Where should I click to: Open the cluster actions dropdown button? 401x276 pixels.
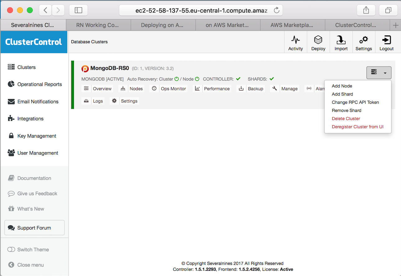(x=379, y=73)
